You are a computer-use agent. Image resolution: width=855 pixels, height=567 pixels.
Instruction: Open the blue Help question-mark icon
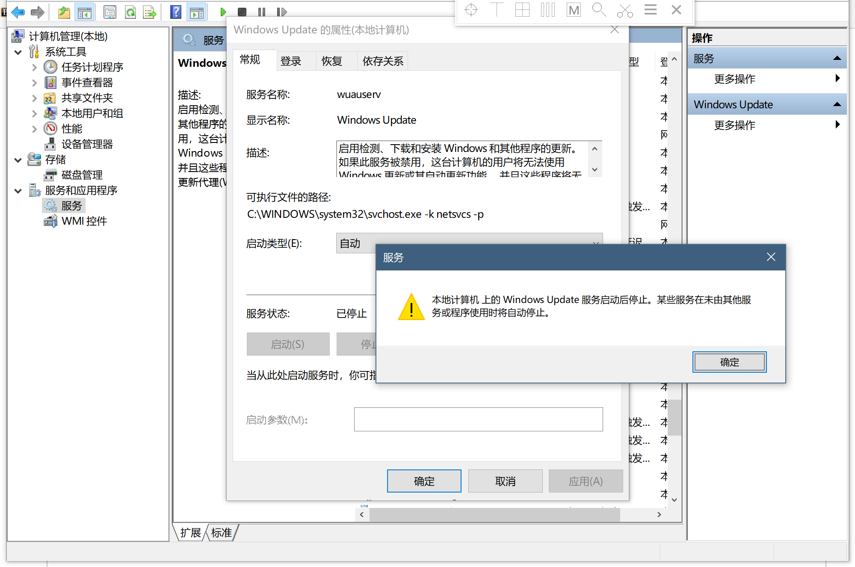176,12
